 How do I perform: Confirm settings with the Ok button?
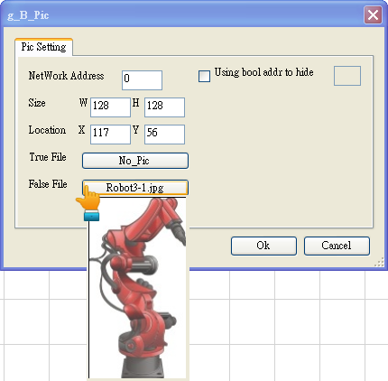coord(263,246)
